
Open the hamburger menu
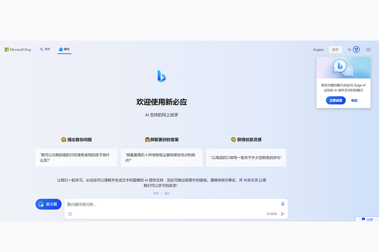[x=368, y=50]
